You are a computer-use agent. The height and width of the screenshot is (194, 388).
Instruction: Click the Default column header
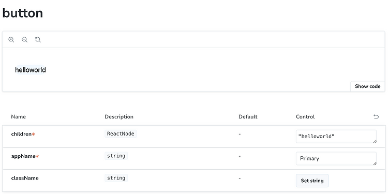click(x=248, y=116)
